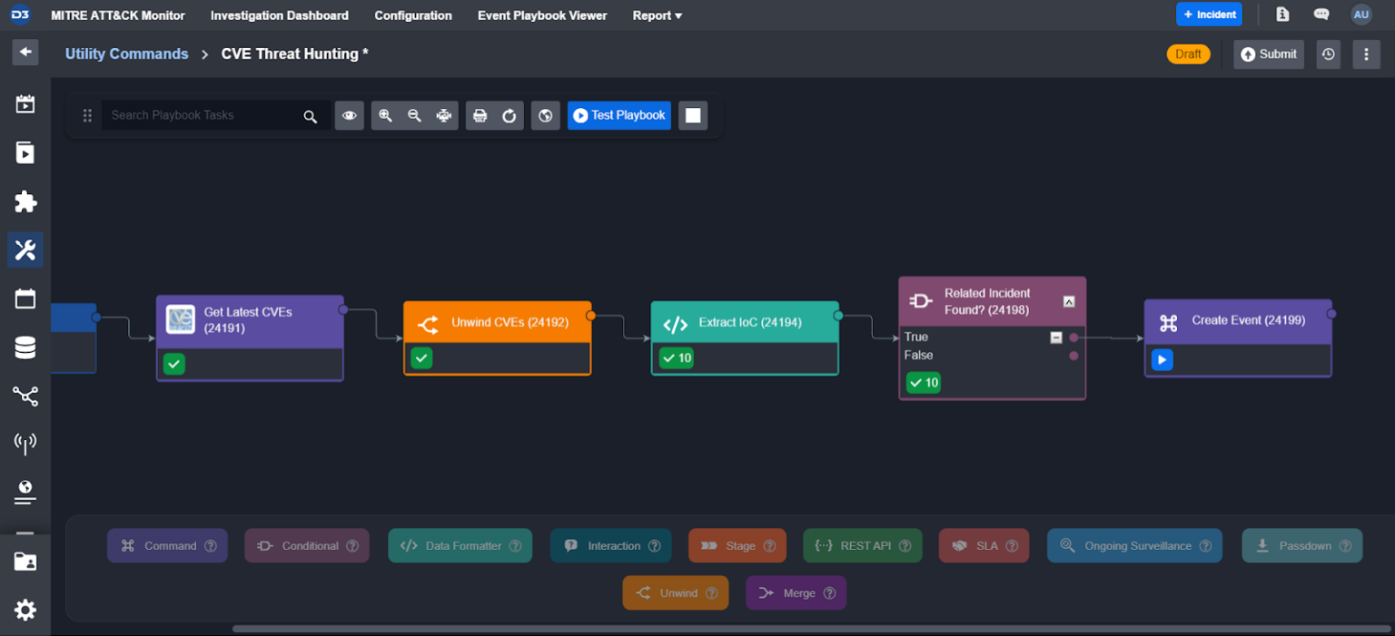Click the CVE Threat Hunting title
This screenshot has width=1395, height=636.
[295, 54]
